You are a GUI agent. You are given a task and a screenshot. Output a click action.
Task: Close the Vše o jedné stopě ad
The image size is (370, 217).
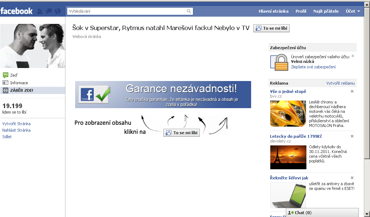(352, 92)
